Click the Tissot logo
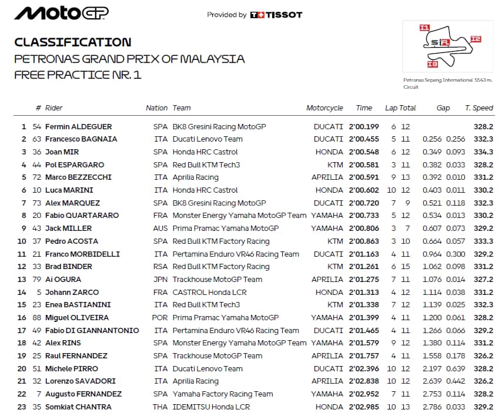 pos(276,15)
